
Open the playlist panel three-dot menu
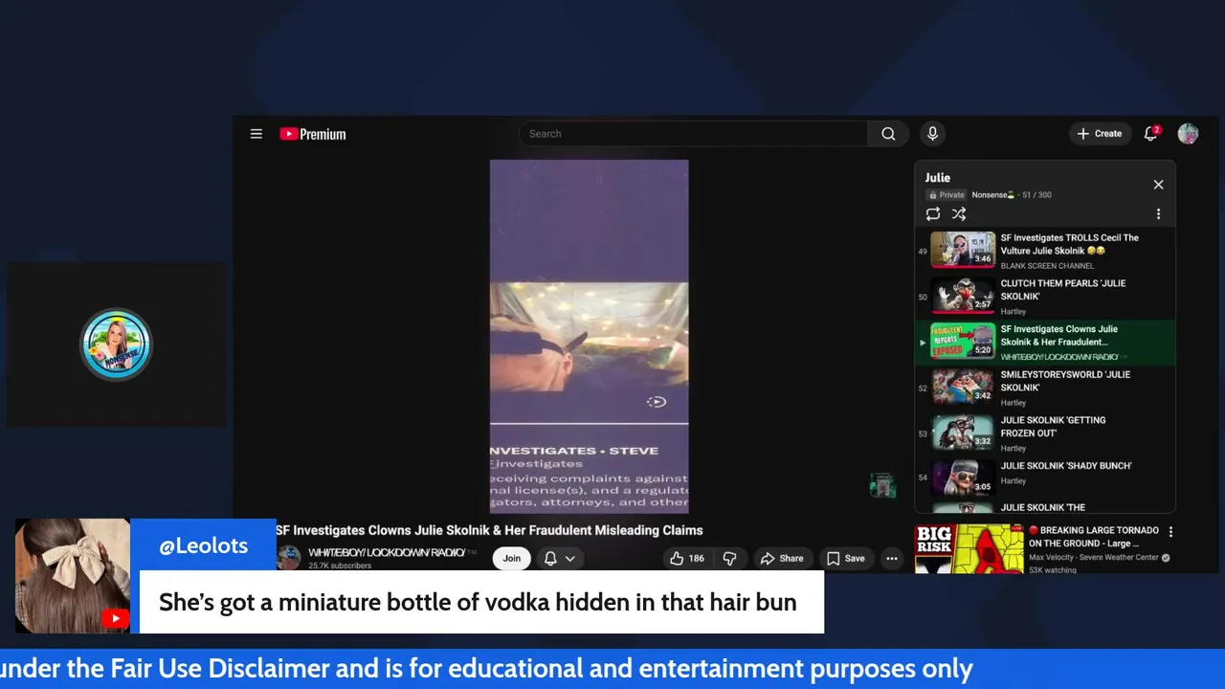click(x=1158, y=214)
